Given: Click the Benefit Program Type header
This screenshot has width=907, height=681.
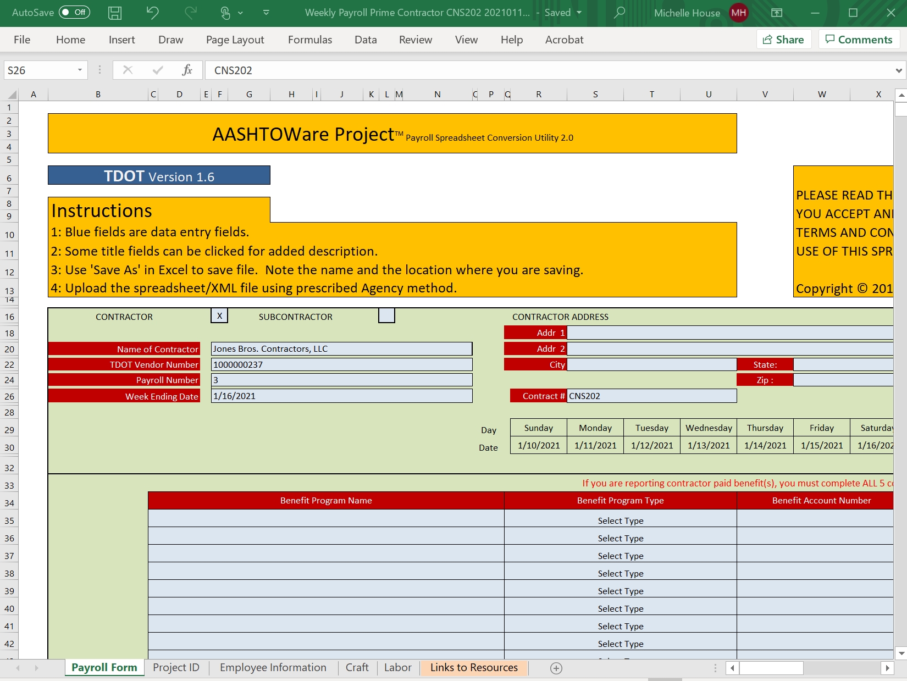Looking at the screenshot, I should [x=620, y=500].
